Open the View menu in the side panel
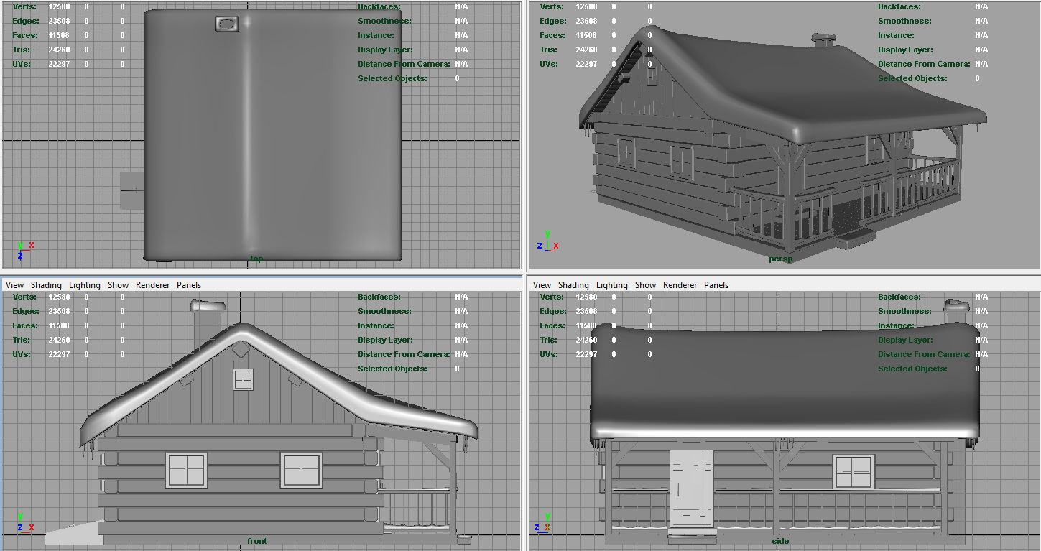Viewport: 1041px width, 551px height. tap(542, 285)
